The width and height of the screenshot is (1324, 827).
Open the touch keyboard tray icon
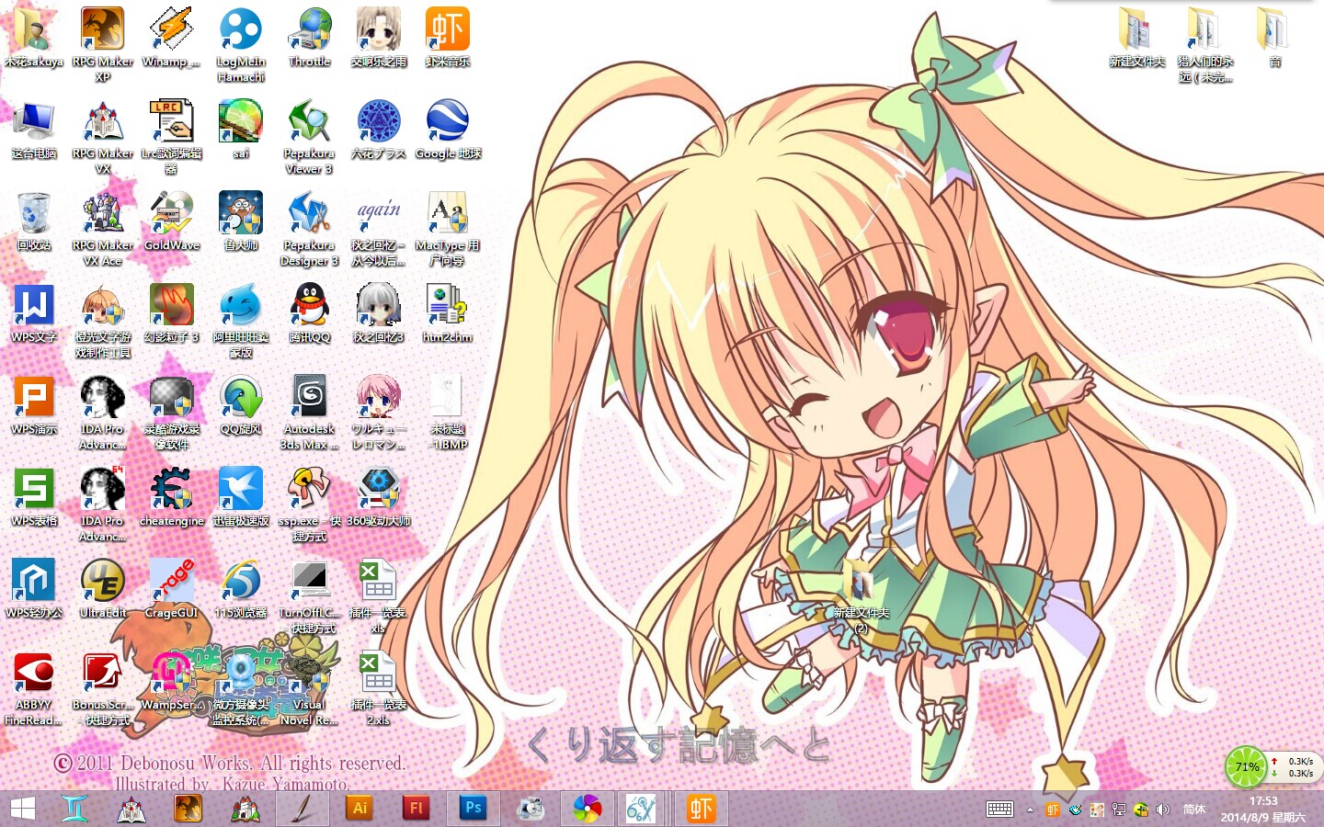click(x=999, y=810)
